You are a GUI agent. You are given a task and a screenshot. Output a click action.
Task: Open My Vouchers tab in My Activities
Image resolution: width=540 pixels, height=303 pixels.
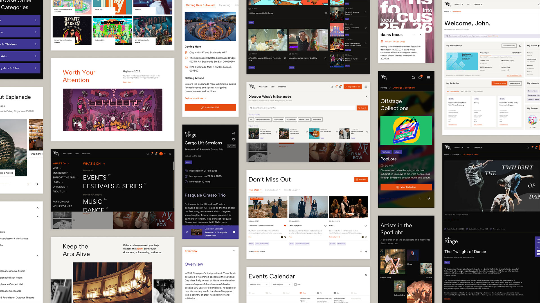[x=478, y=91]
